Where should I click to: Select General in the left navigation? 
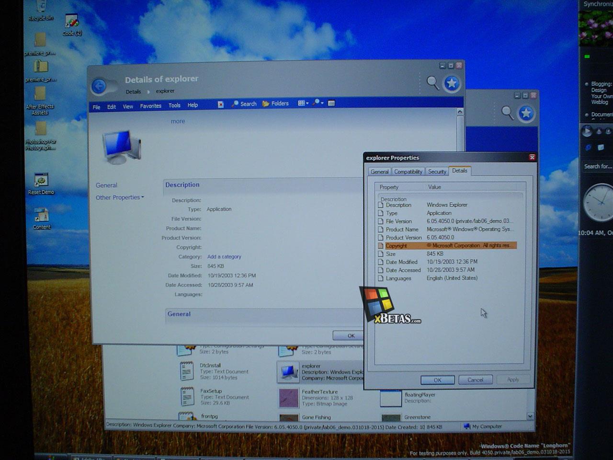[106, 185]
